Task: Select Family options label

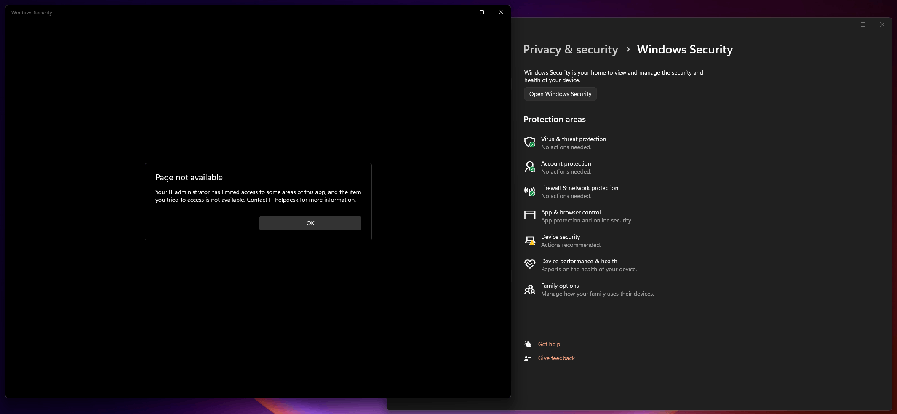Action: (x=560, y=286)
